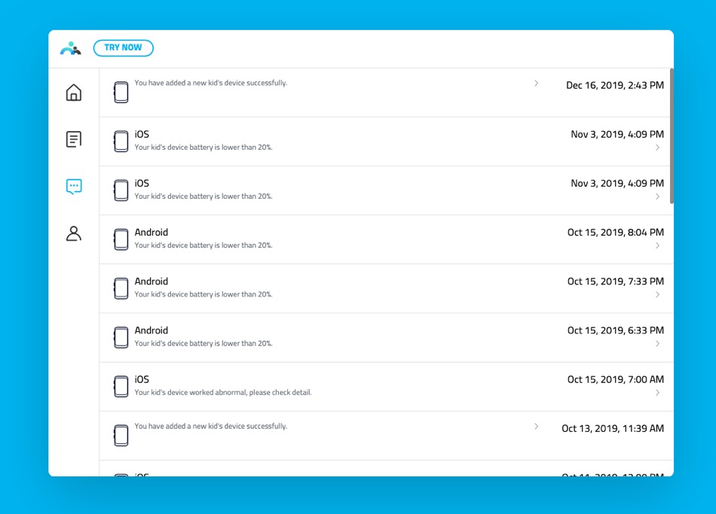716x514 pixels.
Task: Select the notifications chat bubble sidebar icon
Action: coord(74,186)
